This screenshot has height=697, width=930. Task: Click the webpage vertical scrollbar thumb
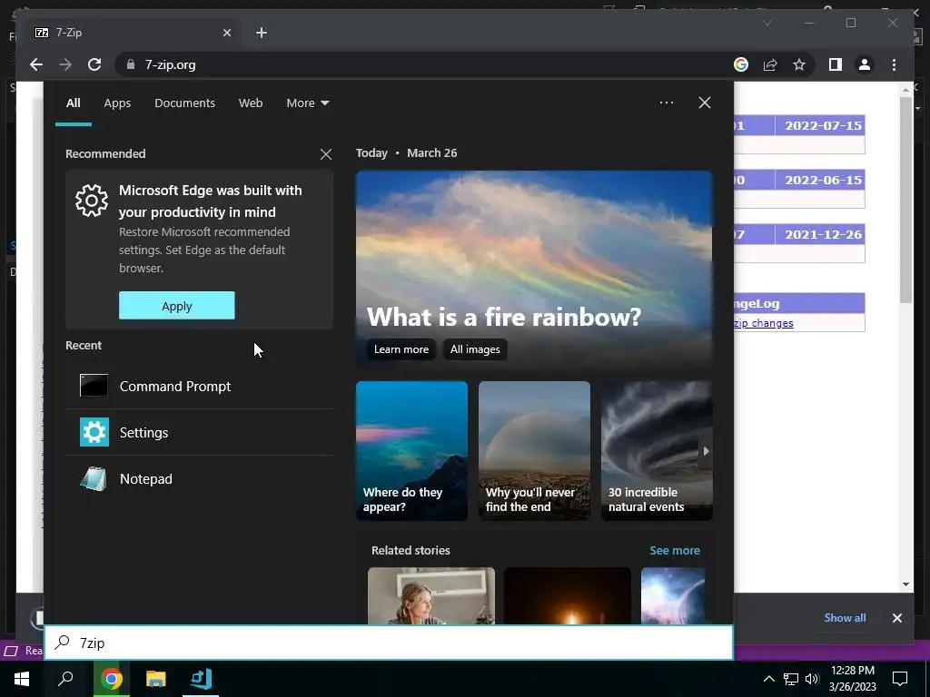(x=905, y=199)
